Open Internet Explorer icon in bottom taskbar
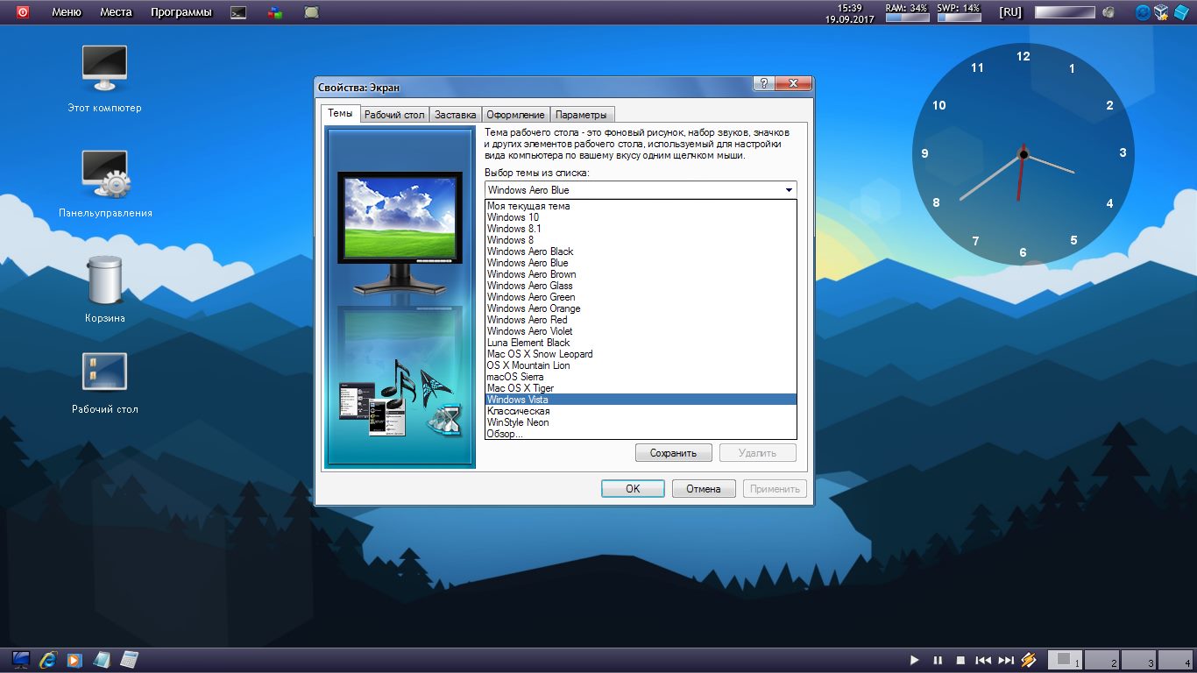The image size is (1197, 673). 48,660
